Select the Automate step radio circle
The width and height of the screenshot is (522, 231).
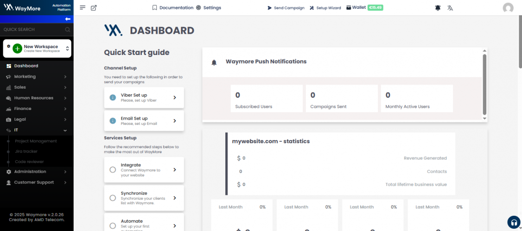click(x=113, y=226)
